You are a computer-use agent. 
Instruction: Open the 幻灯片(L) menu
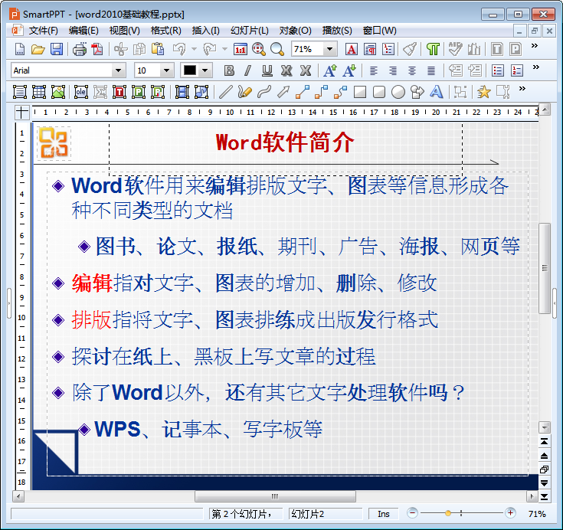pos(249,31)
